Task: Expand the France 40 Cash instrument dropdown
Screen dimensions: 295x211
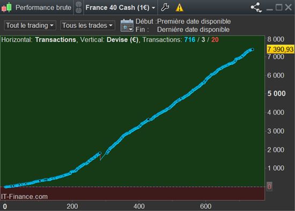Action: point(120,8)
